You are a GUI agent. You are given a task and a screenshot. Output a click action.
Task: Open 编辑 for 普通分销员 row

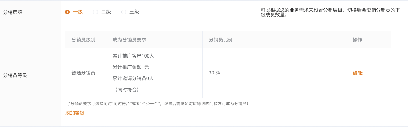pos(358,73)
